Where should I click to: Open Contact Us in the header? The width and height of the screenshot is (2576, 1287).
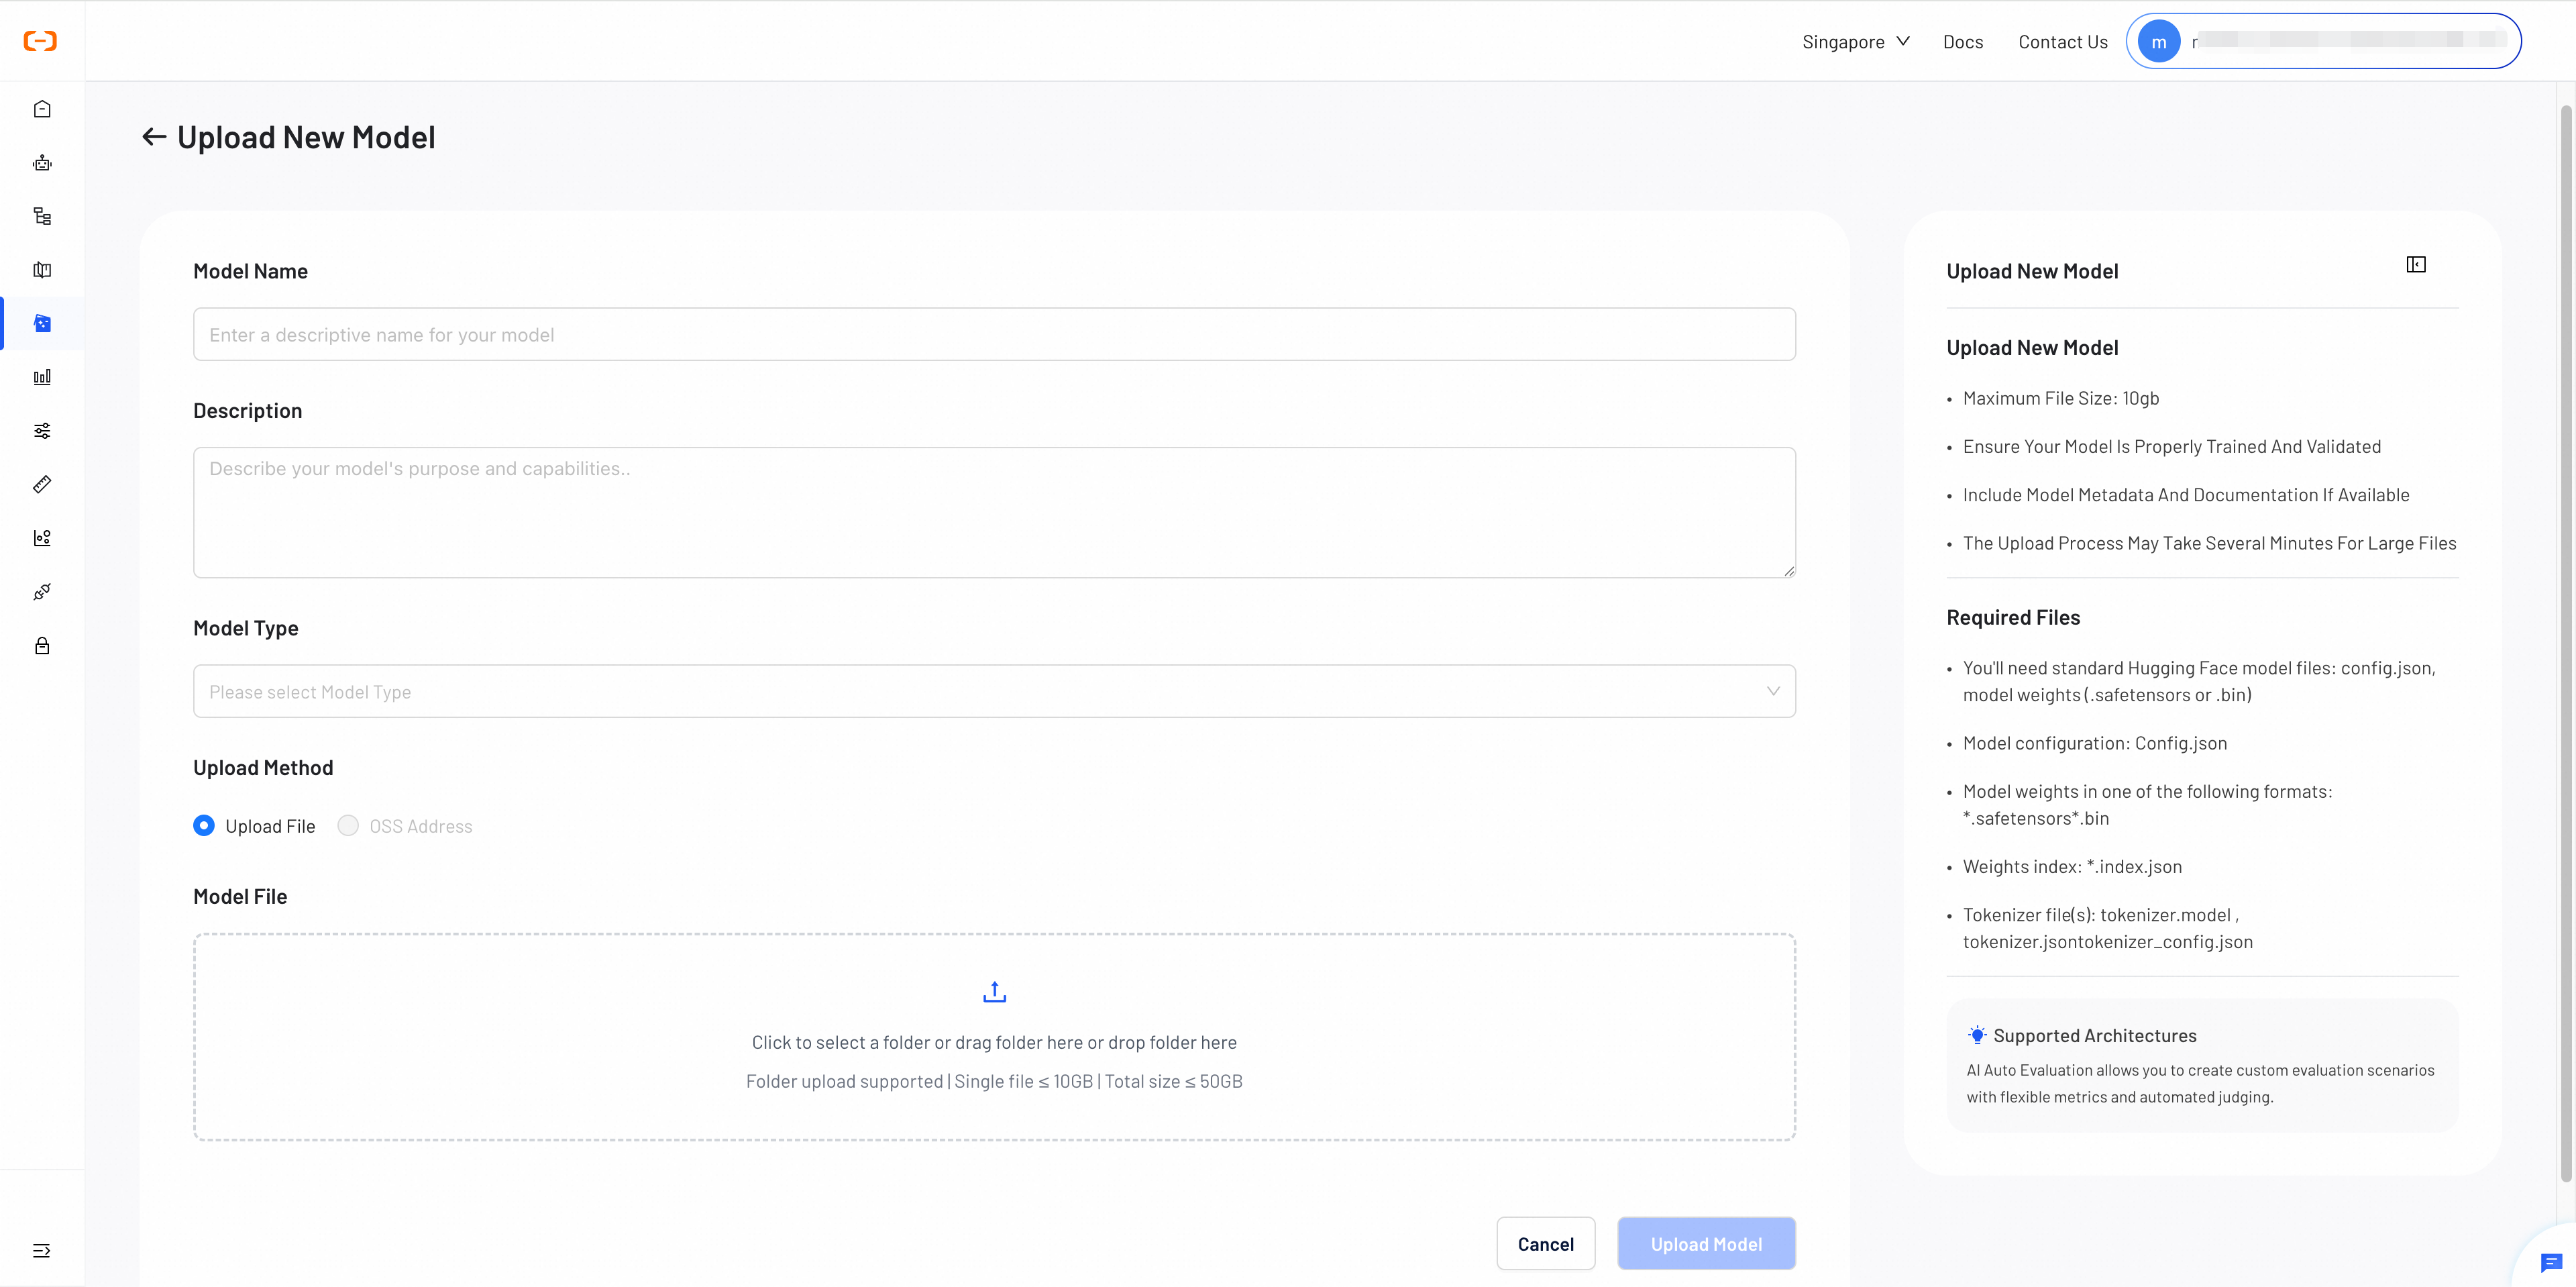pyautogui.click(x=2063, y=42)
